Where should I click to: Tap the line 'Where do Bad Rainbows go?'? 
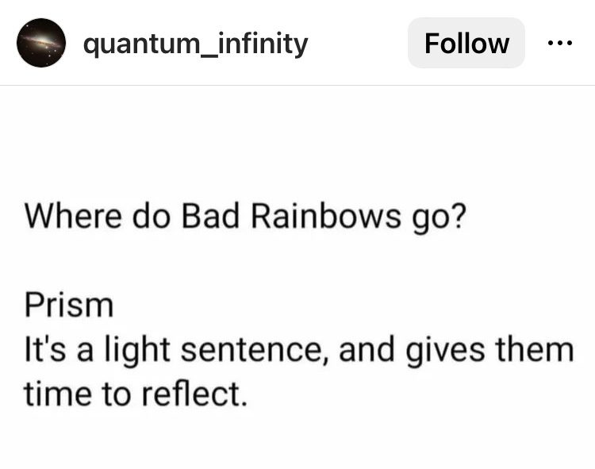tap(245, 217)
